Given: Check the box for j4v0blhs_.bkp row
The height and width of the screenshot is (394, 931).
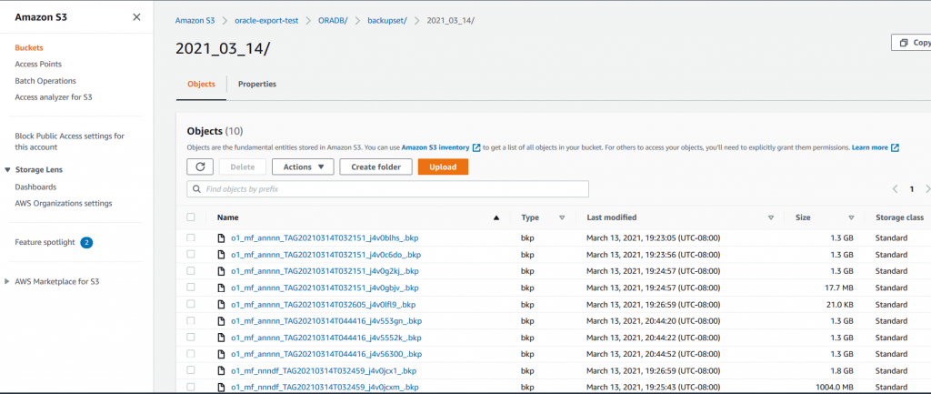Looking at the screenshot, I should [191, 237].
